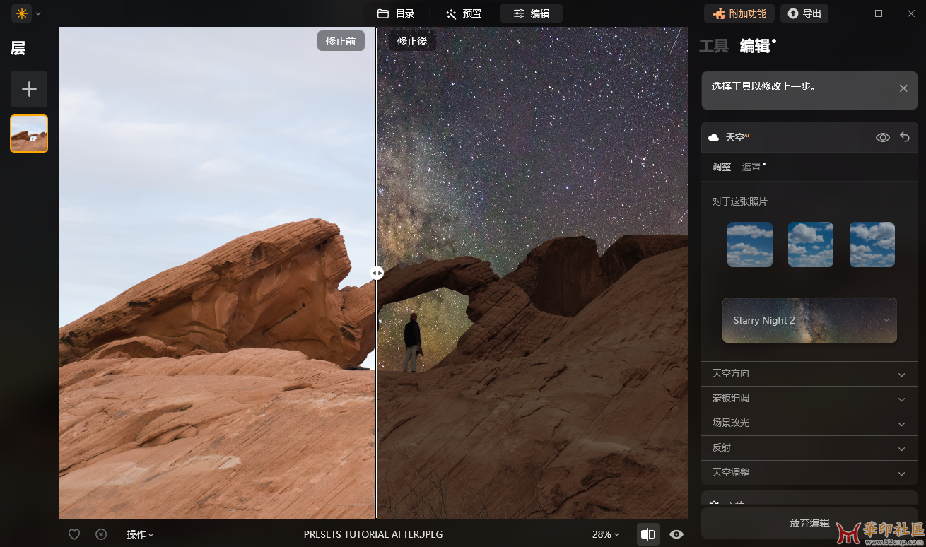
Task: Click the before/after divider slider handle
Action: [x=377, y=273]
